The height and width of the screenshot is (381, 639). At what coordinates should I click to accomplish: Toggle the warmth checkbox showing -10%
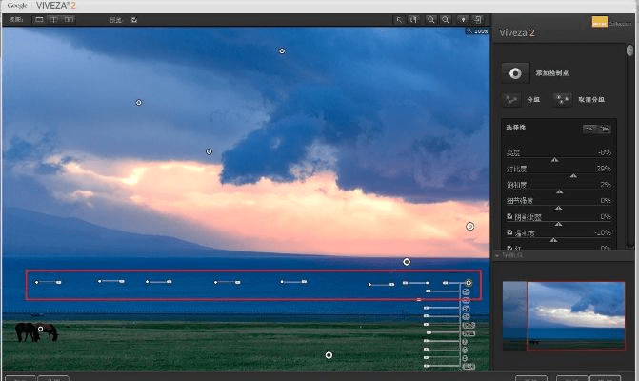click(x=509, y=232)
